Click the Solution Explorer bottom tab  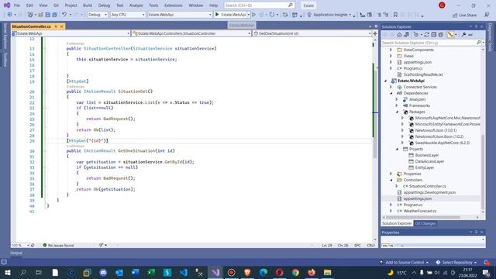tap(397, 223)
